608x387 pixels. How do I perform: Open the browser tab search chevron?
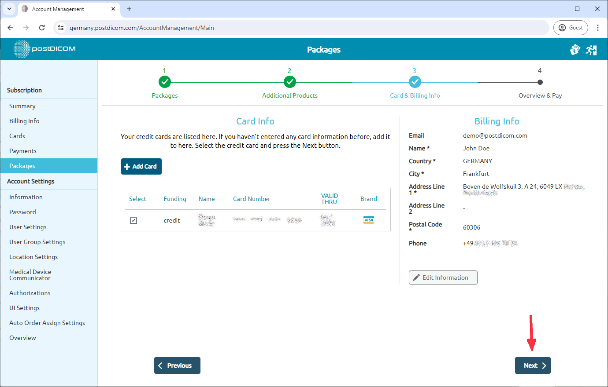click(x=9, y=9)
